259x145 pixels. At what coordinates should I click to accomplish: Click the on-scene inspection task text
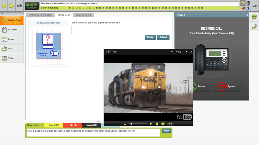click(81, 131)
